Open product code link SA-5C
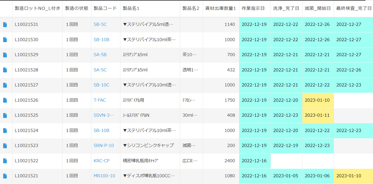Image resolution: width=373 pixels, height=184 pixels. pos(100,70)
